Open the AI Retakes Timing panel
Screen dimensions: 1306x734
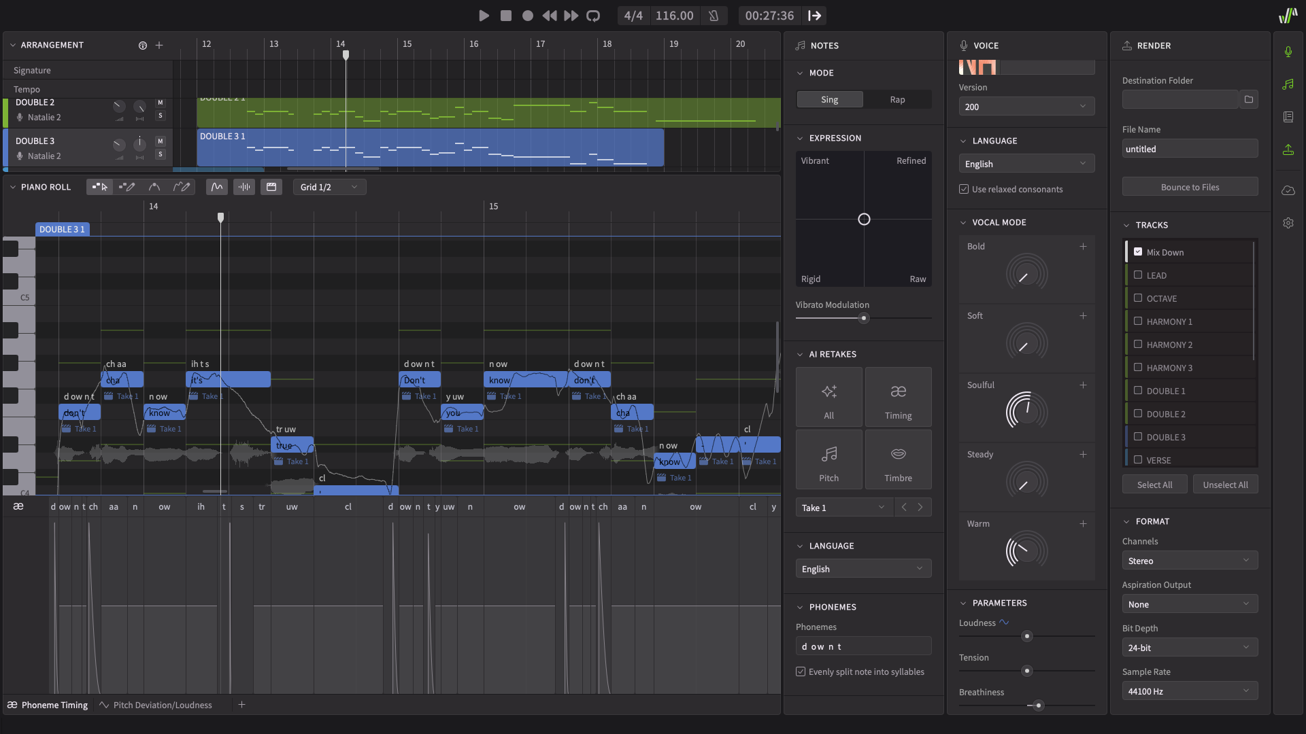click(x=898, y=396)
